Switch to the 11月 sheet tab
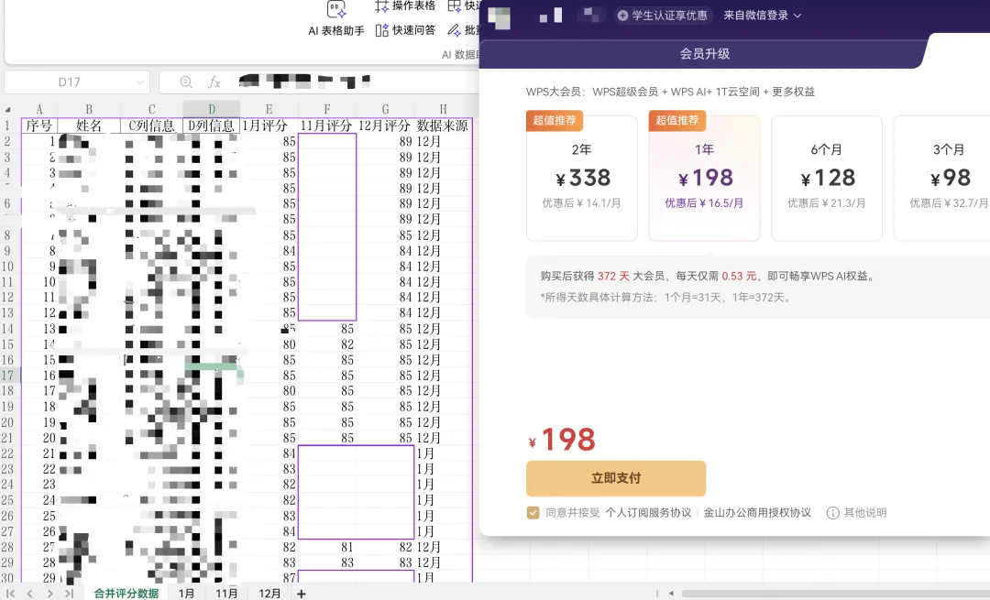This screenshot has height=600, width=990. click(226, 594)
